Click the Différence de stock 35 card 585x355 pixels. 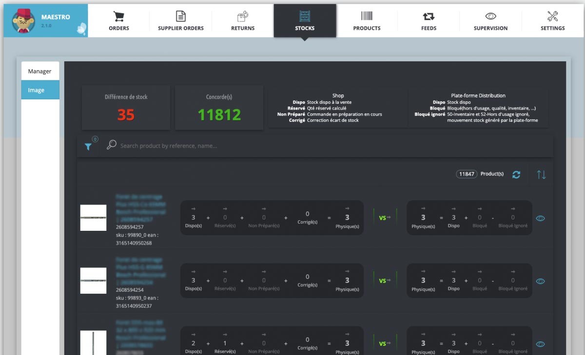pyautogui.click(x=126, y=108)
